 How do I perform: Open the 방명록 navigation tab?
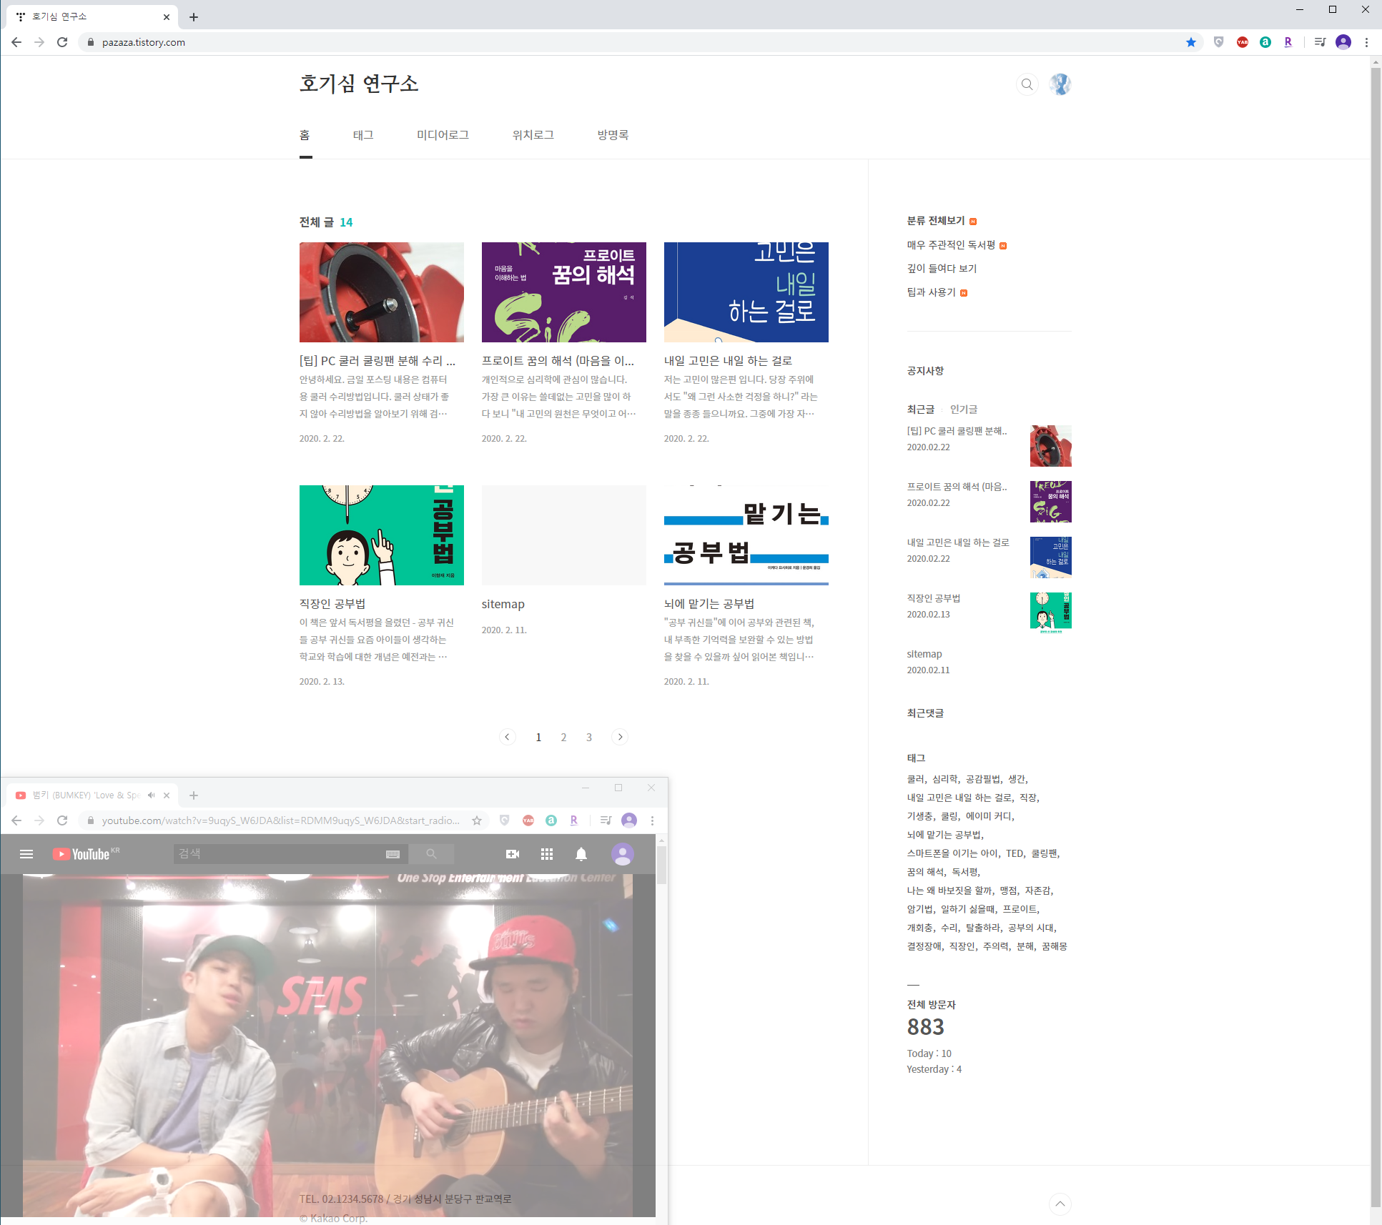coord(613,135)
